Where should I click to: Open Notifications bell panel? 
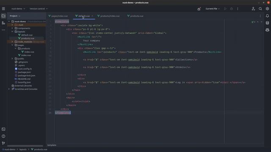point(267,16)
